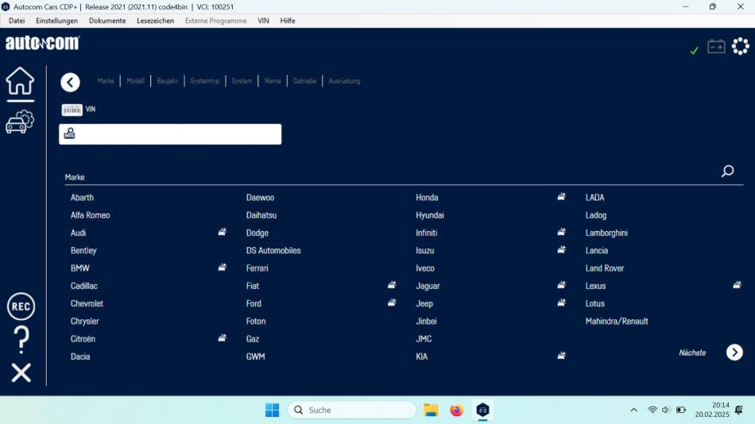Choose the Alfa Romeo brand

90,215
